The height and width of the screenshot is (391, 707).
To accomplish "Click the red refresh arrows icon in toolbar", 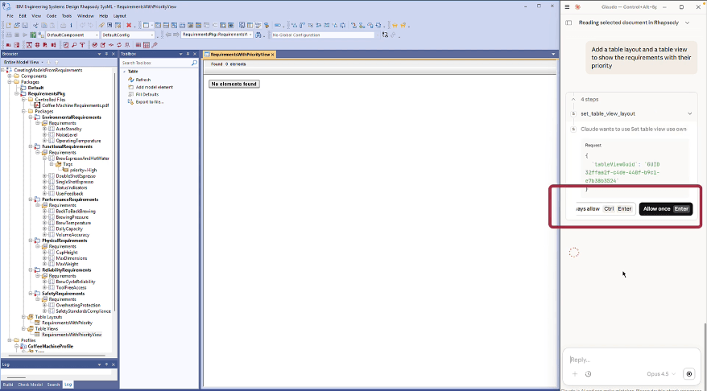I will pyautogui.click(x=119, y=44).
